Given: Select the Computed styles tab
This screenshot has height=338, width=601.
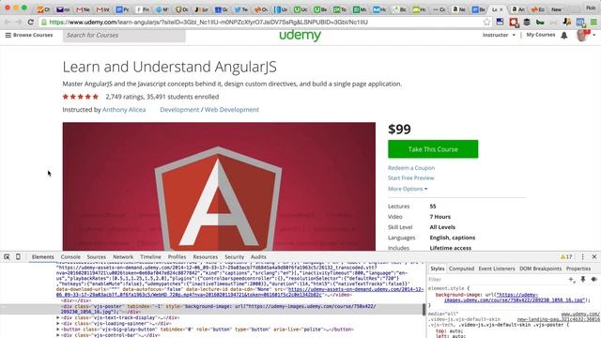Looking at the screenshot, I should click(461, 269).
